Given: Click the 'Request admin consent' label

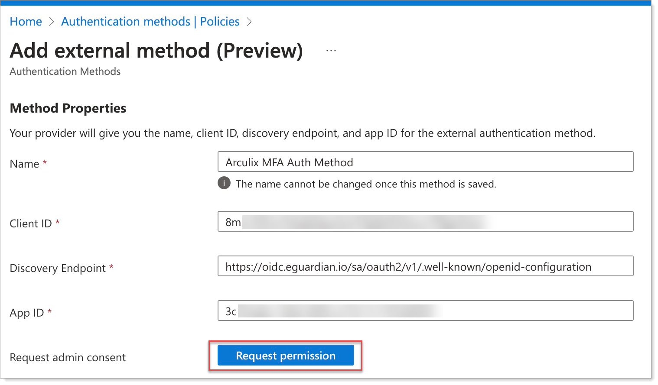Looking at the screenshot, I should click(x=68, y=357).
